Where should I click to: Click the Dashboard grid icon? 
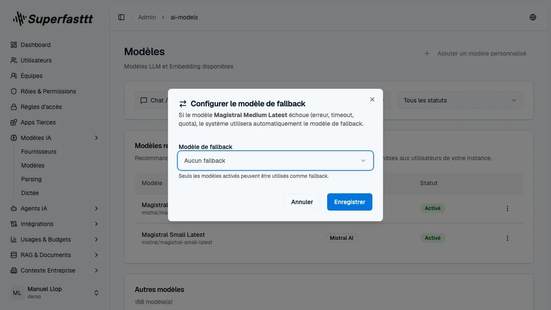14,45
